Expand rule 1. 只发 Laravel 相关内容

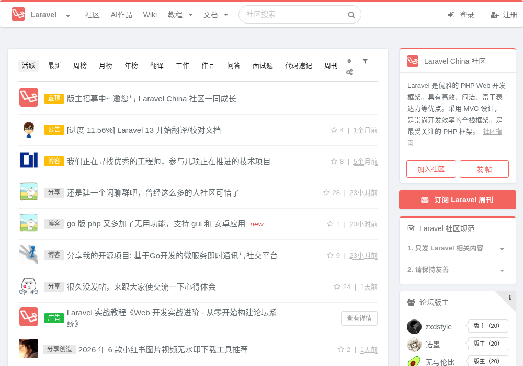tap(457, 248)
